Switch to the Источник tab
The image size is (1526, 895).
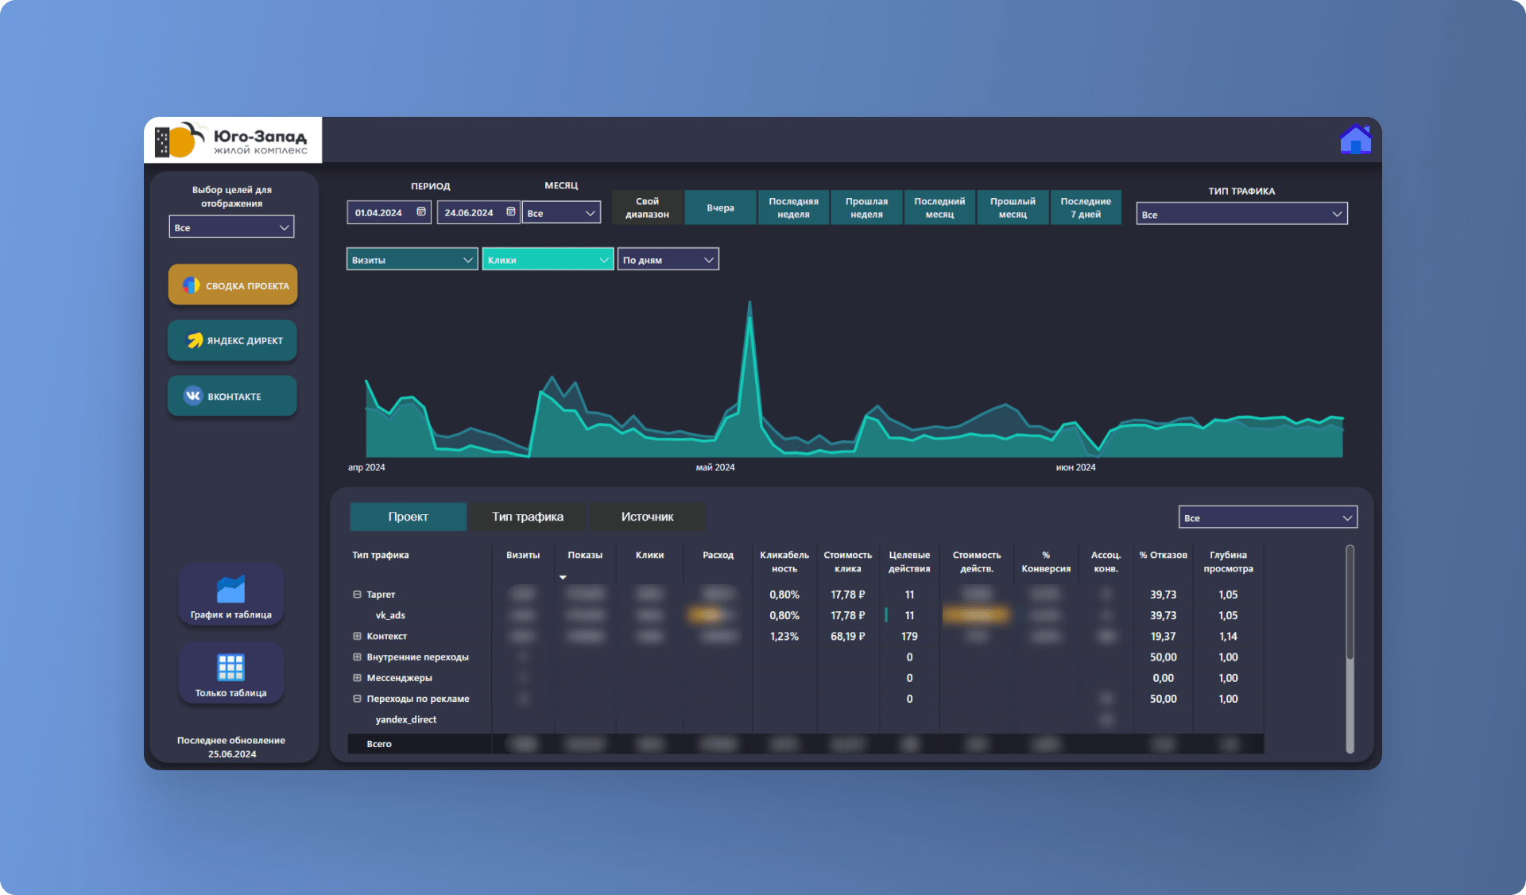(x=647, y=517)
